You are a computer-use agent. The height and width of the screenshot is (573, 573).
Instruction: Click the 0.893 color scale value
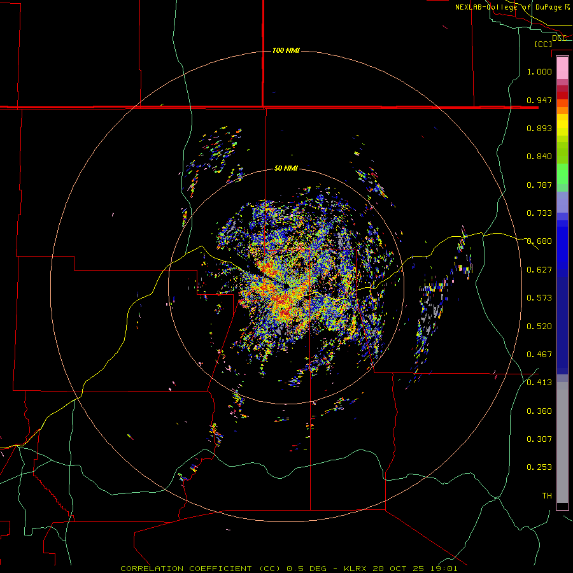[539, 128]
